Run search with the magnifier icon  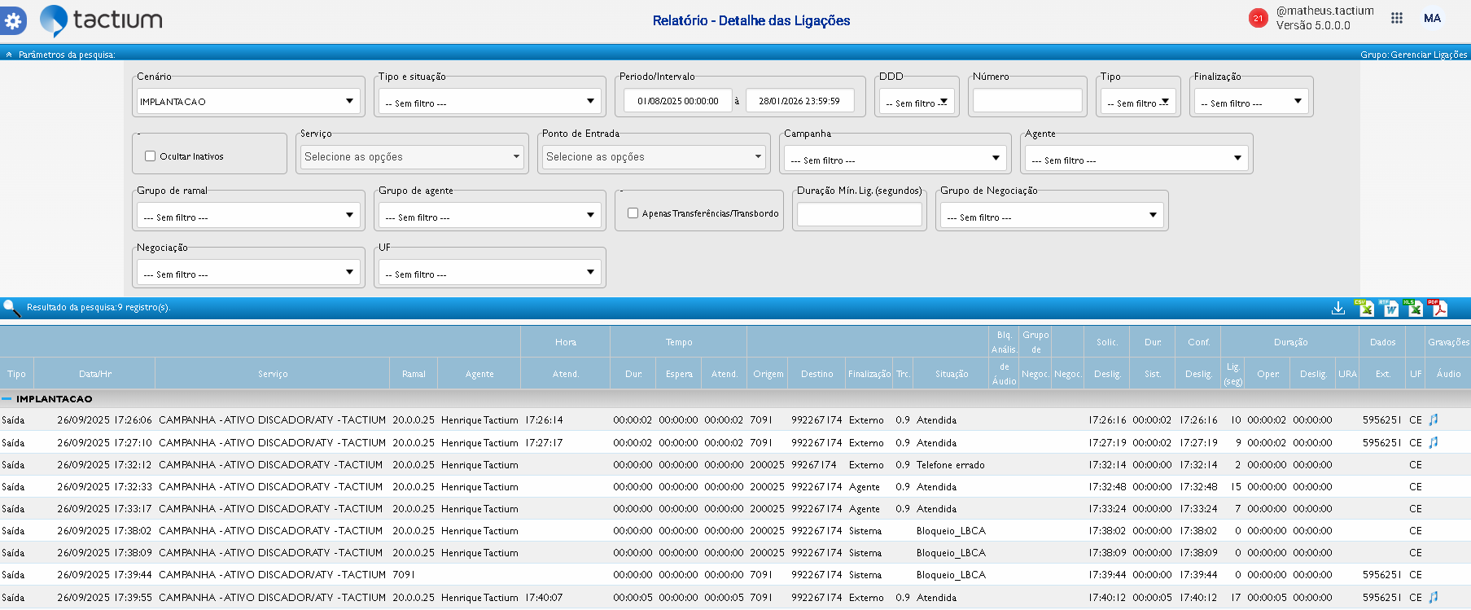[11, 308]
